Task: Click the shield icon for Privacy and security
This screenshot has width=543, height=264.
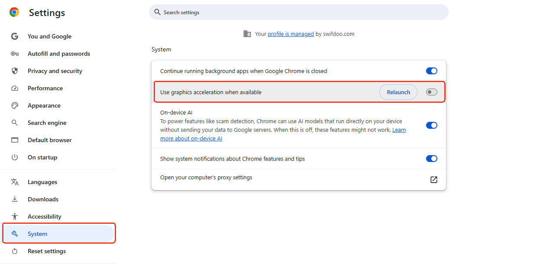Action: coord(15,71)
